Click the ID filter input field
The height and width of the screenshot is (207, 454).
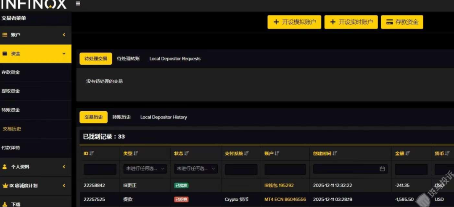coord(100,169)
